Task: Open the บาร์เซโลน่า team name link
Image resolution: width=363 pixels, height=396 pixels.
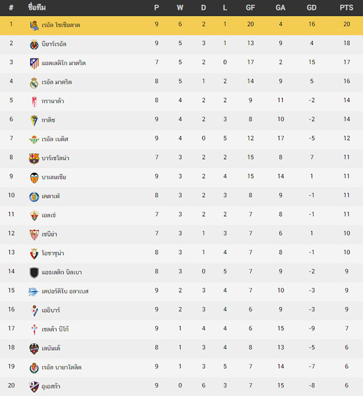Action: tap(55, 158)
